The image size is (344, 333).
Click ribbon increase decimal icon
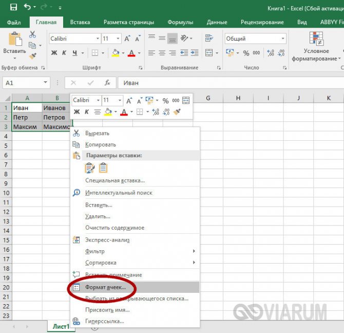(271, 53)
